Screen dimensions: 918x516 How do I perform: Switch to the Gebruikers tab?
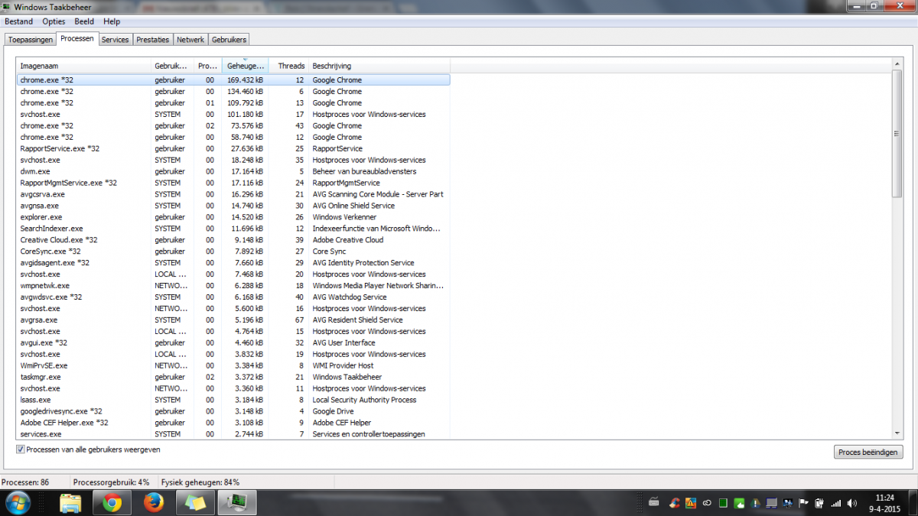pos(228,39)
